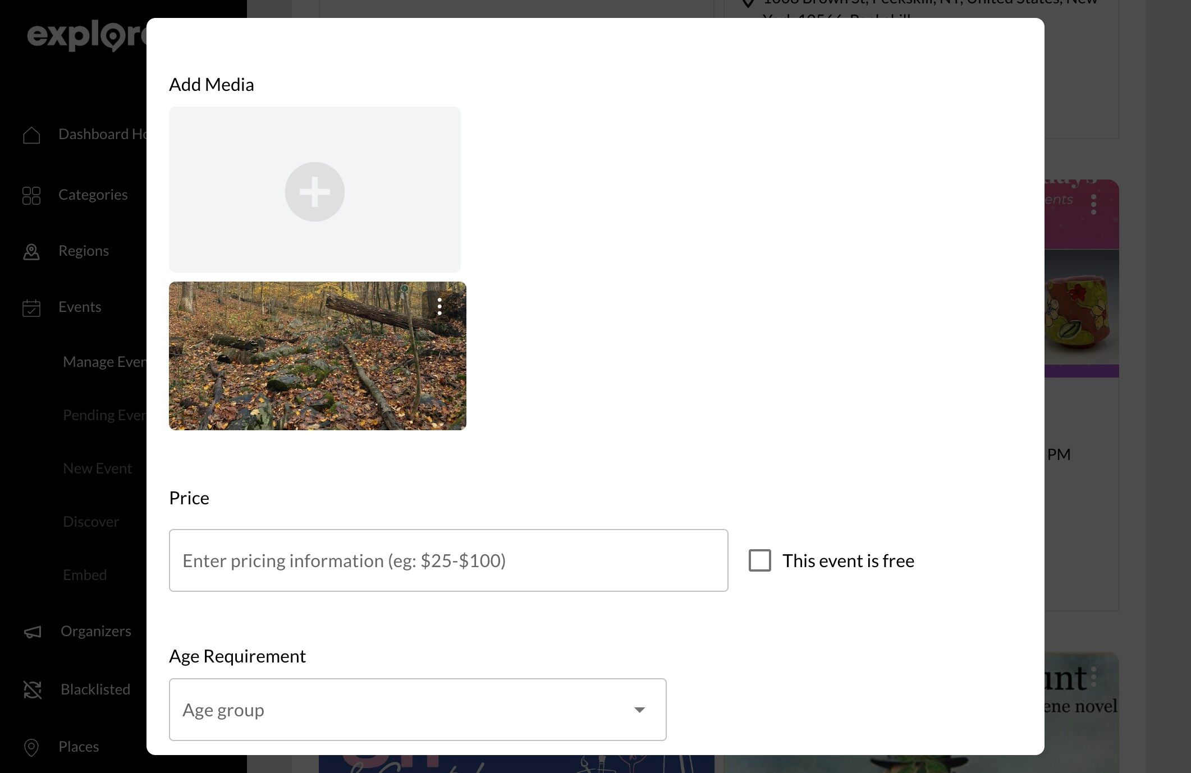Click the Events calendar icon
This screenshot has height=773, width=1191.
click(x=31, y=307)
